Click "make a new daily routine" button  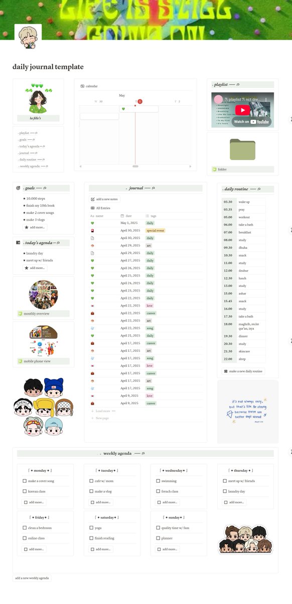(x=243, y=371)
